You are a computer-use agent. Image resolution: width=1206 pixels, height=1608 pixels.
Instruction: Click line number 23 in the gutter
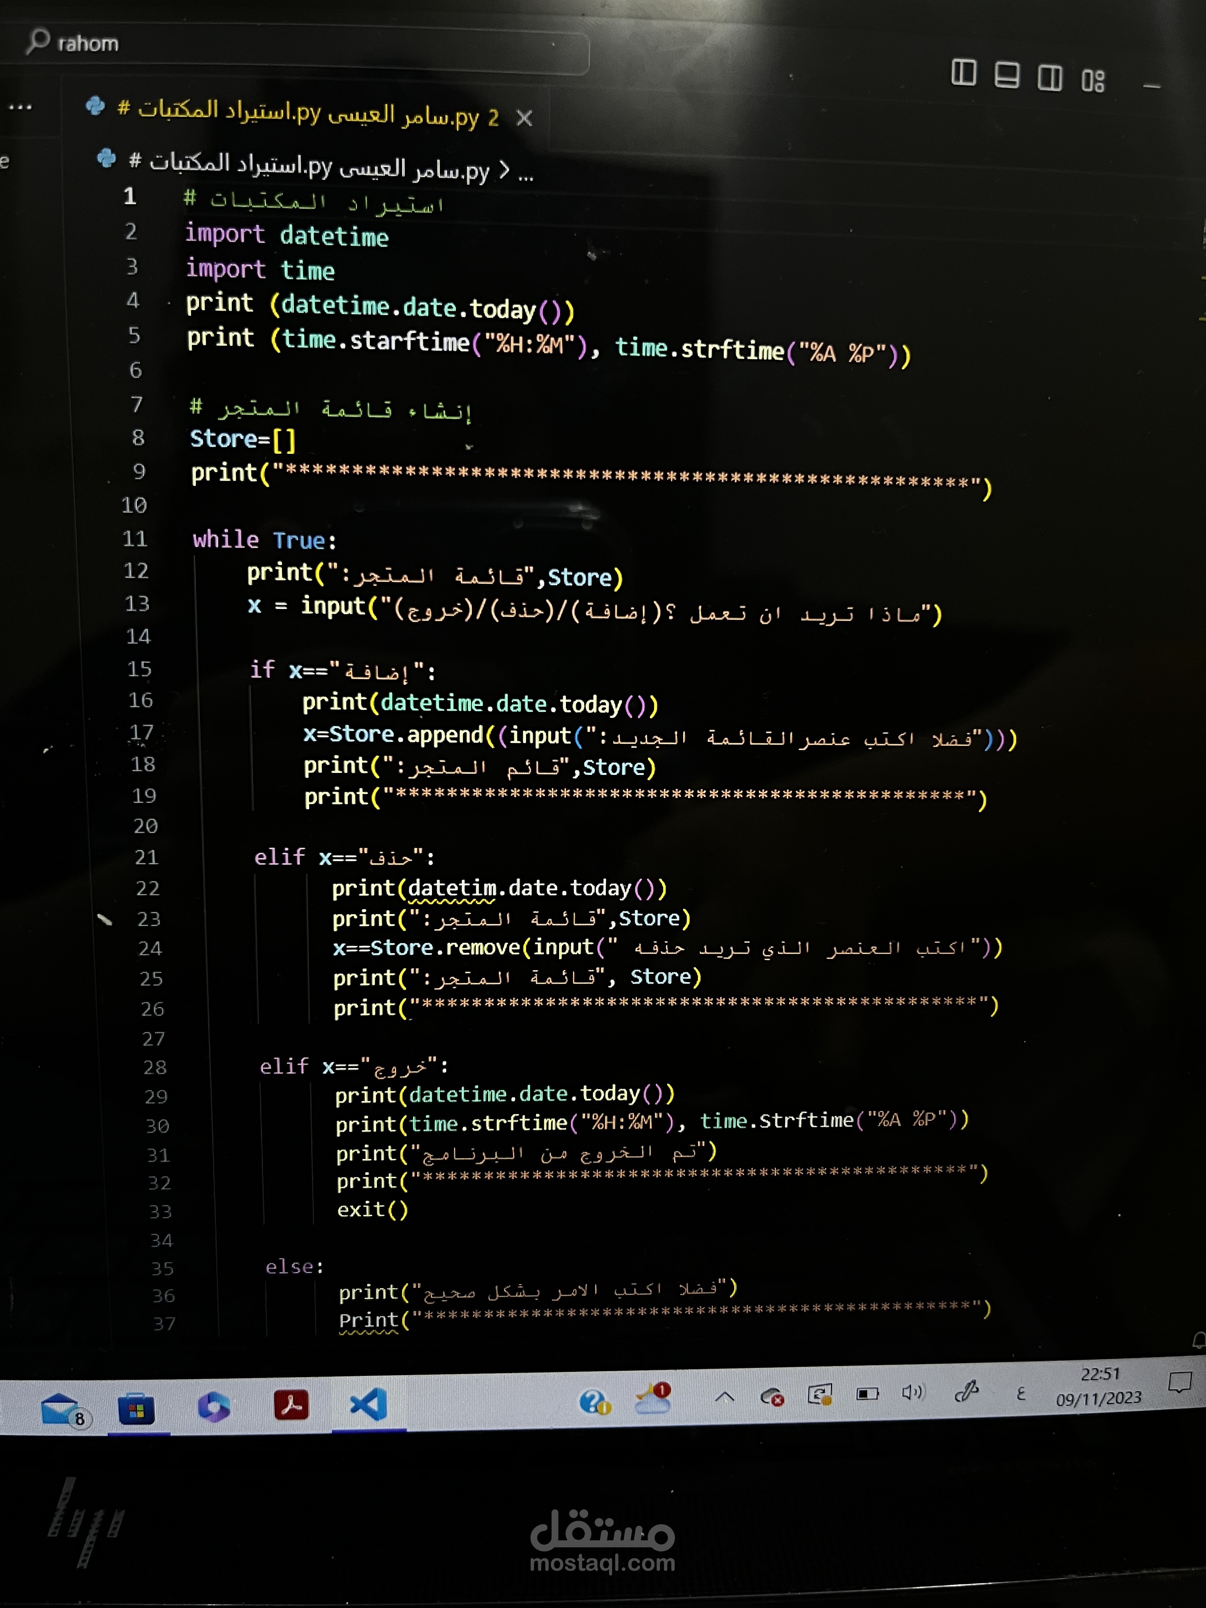(149, 919)
